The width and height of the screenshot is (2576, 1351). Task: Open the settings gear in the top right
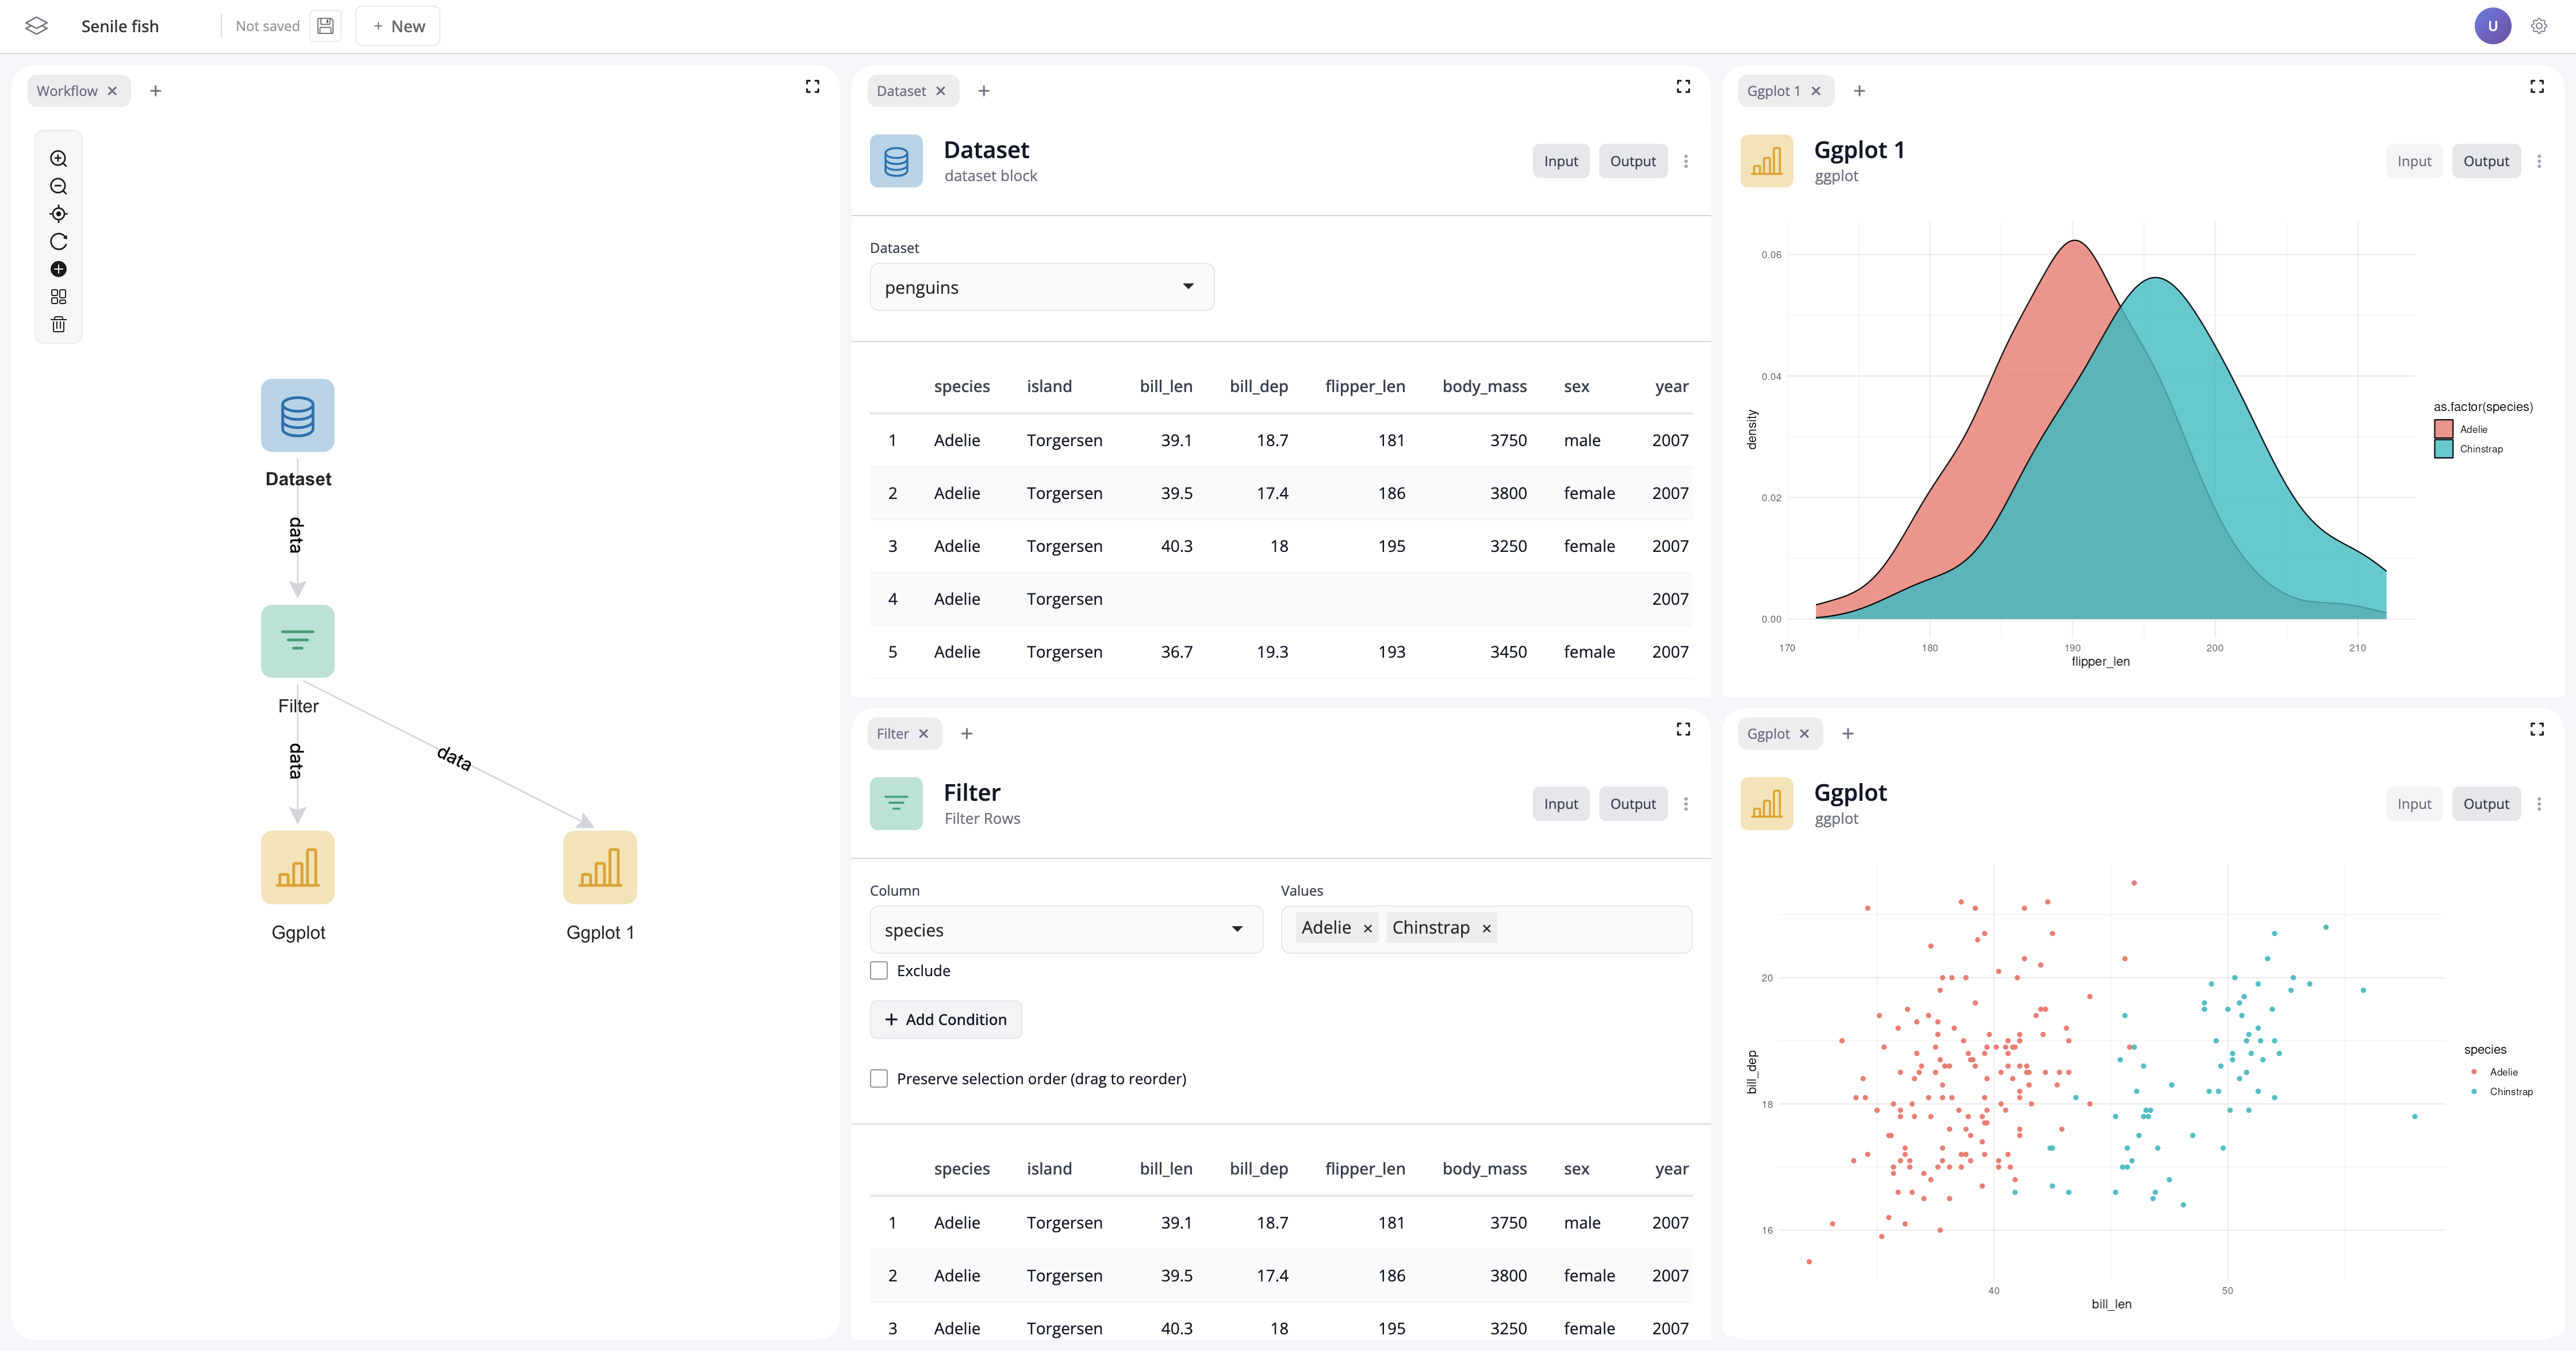pos(2539,26)
